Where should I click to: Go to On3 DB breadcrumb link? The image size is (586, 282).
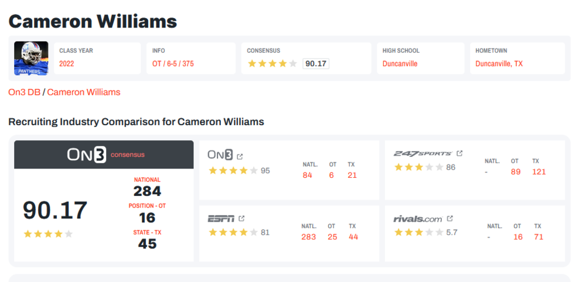[x=24, y=92]
